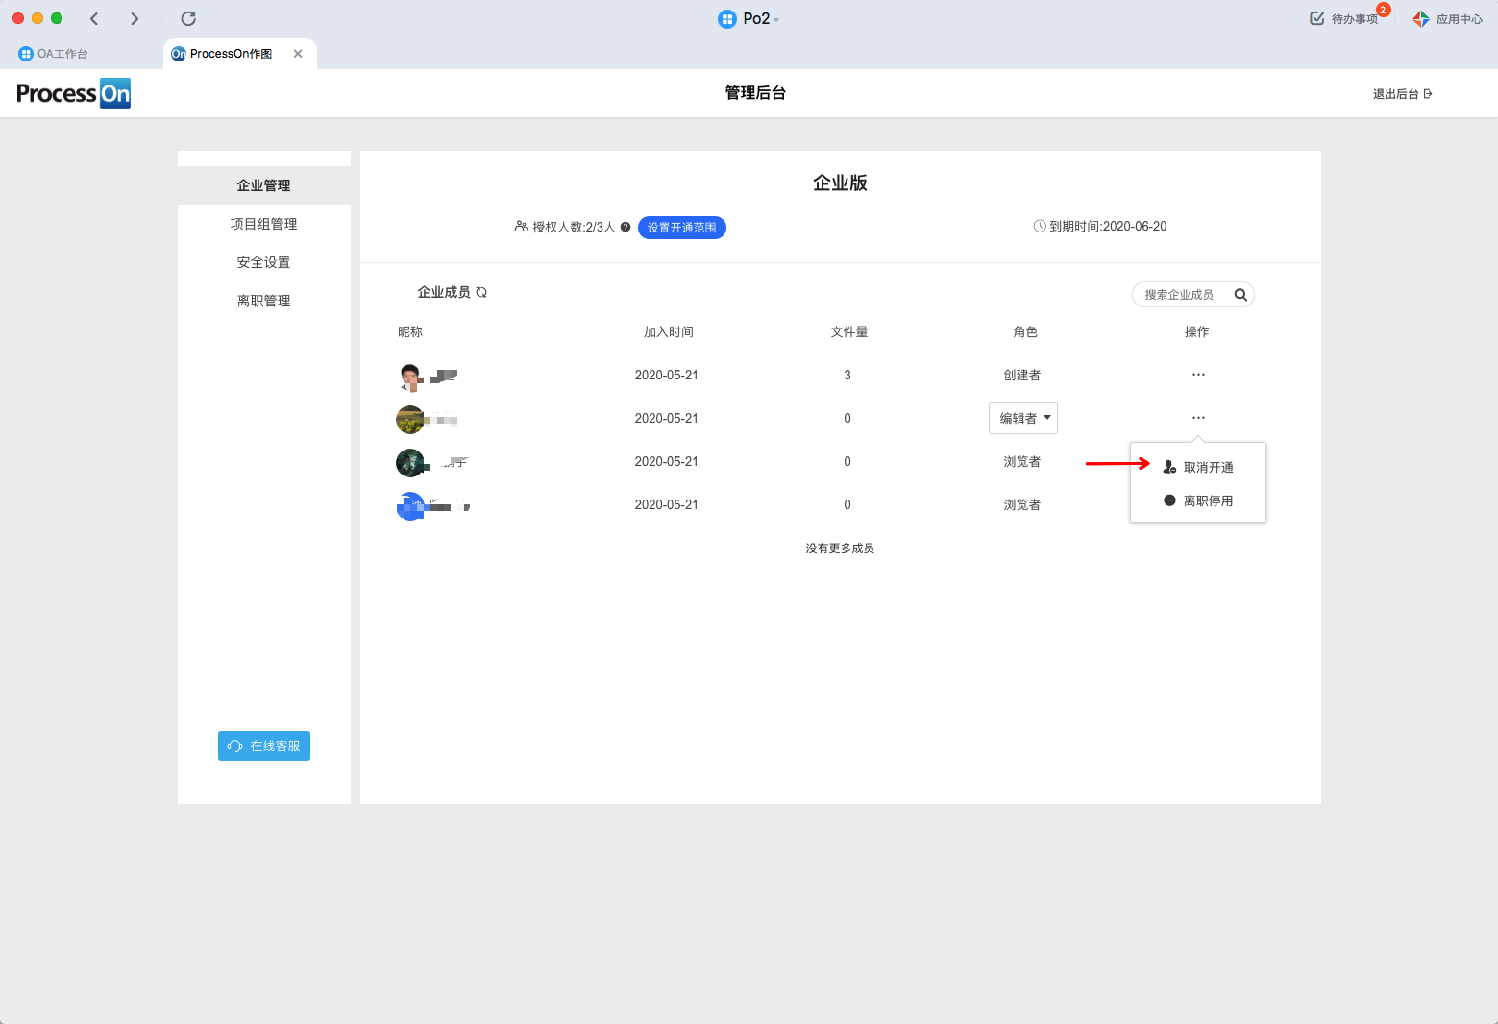Click the 管理后台 title
The width and height of the screenshot is (1498, 1024).
pos(755,93)
